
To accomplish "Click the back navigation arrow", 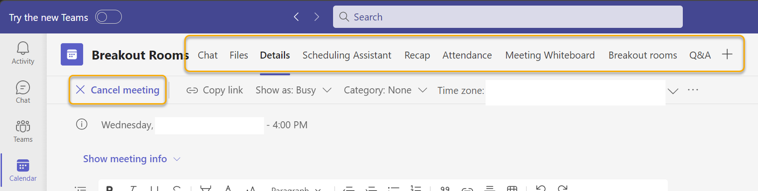I will (296, 17).
